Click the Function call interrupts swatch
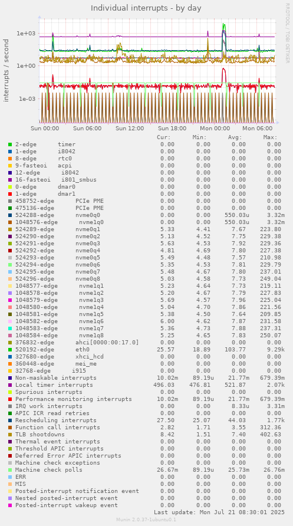Image resolution: width=293 pixels, height=526 pixels. click(9, 428)
